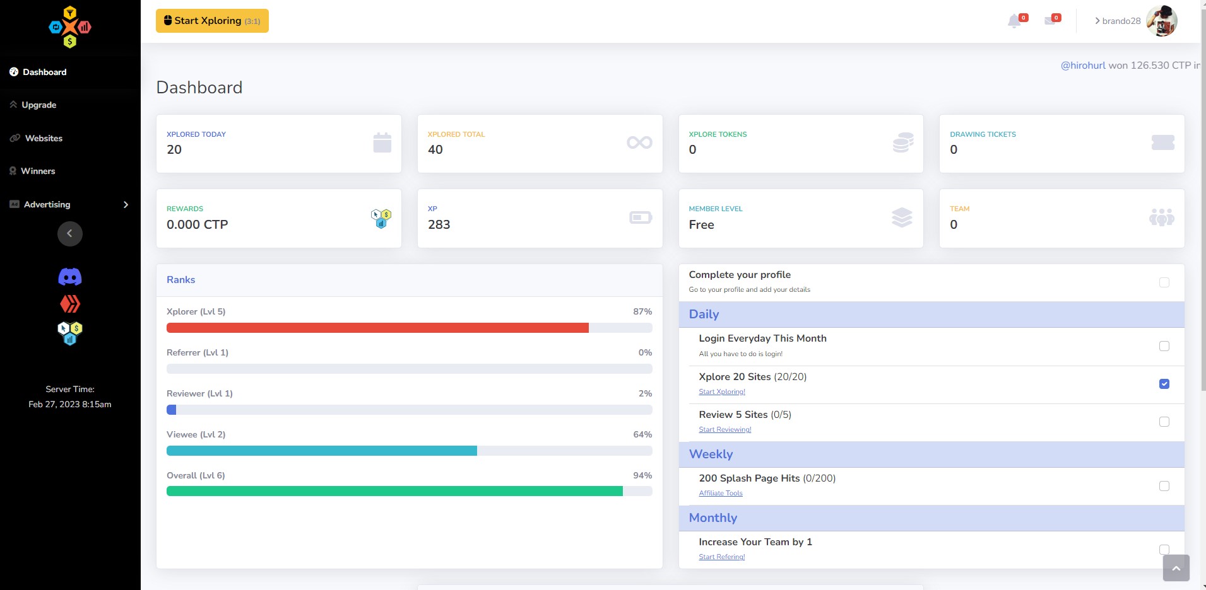Click the 0.000 CTP rewards value

(198, 224)
